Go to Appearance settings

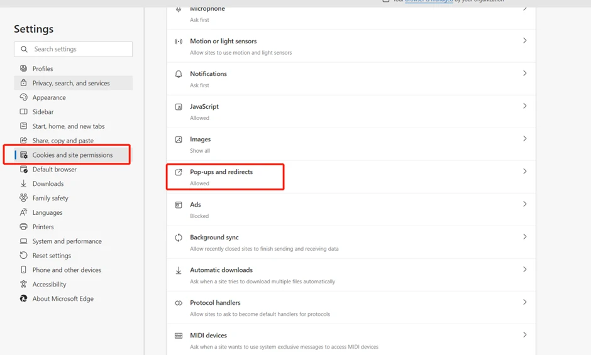73,97
